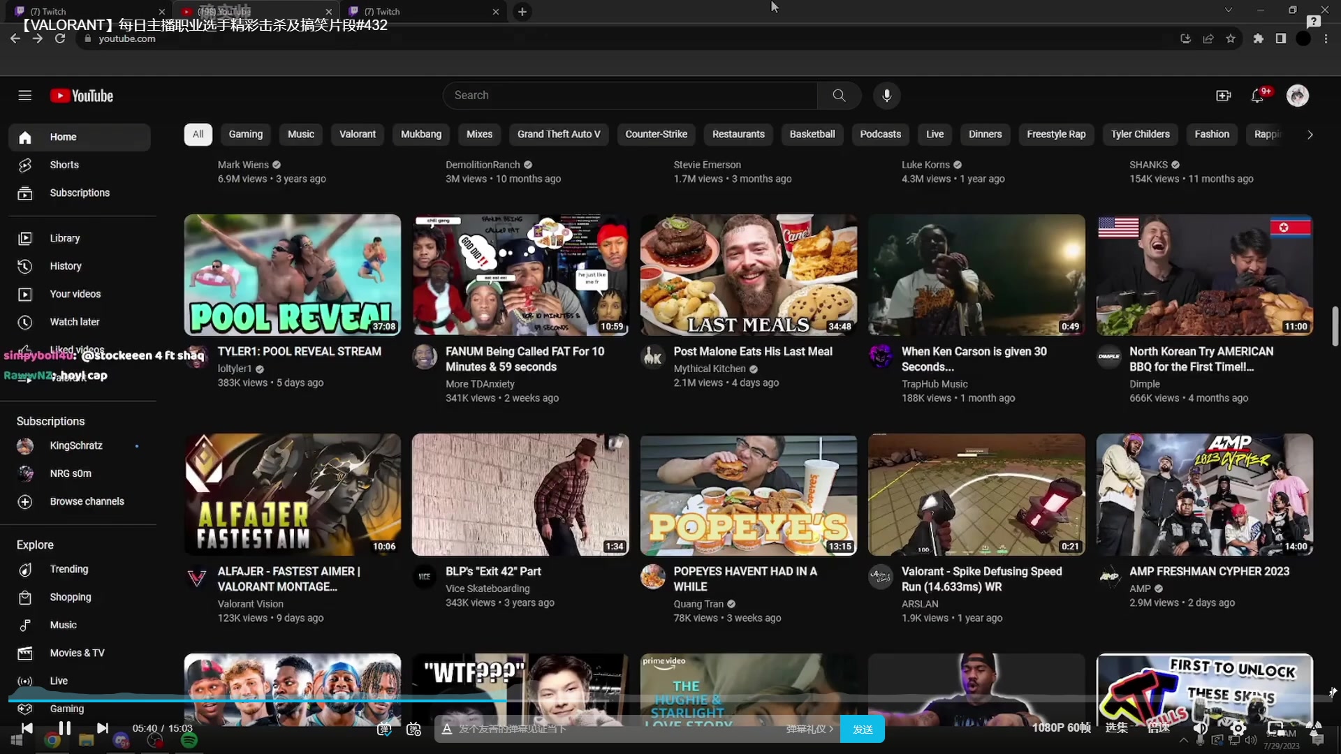Select the Counter-Strike filter chip
The image size is (1341, 754).
pos(656,134)
